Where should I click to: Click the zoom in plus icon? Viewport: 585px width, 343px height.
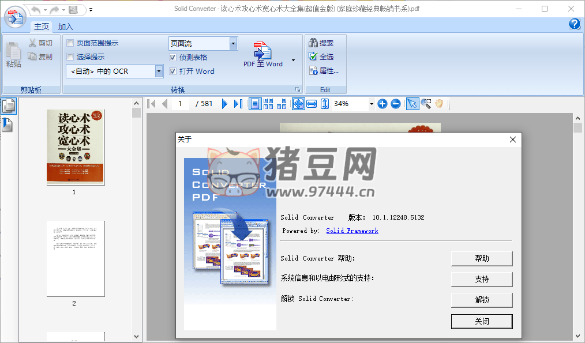382,104
